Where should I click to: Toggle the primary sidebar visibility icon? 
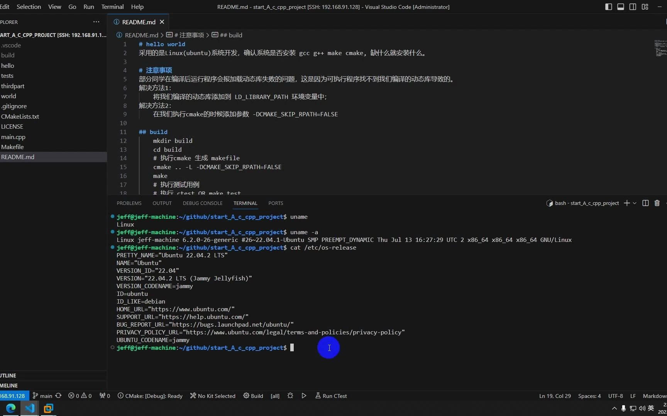pos(609,7)
